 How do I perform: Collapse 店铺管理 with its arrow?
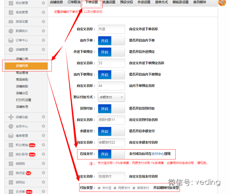click(x=43, y=49)
